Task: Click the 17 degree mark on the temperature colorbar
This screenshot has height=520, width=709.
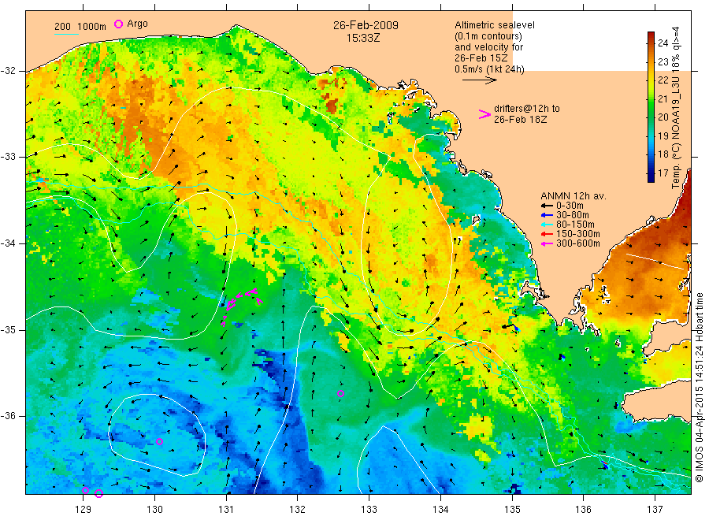Action: pos(663,173)
